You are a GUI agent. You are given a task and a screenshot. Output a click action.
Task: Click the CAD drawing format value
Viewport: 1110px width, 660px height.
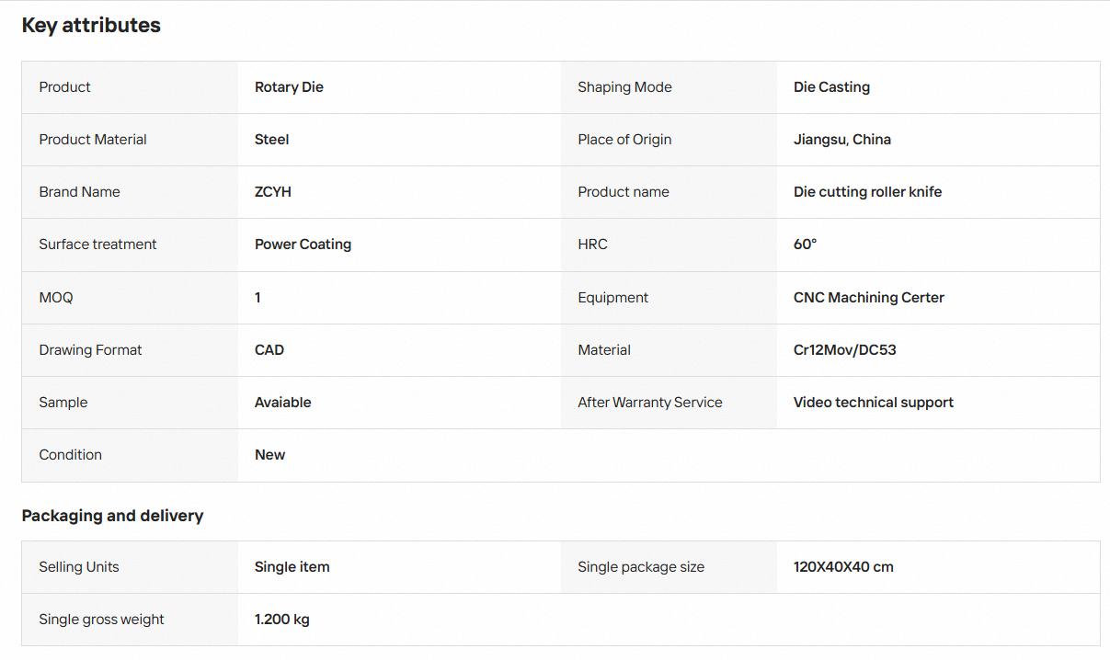click(269, 350)
